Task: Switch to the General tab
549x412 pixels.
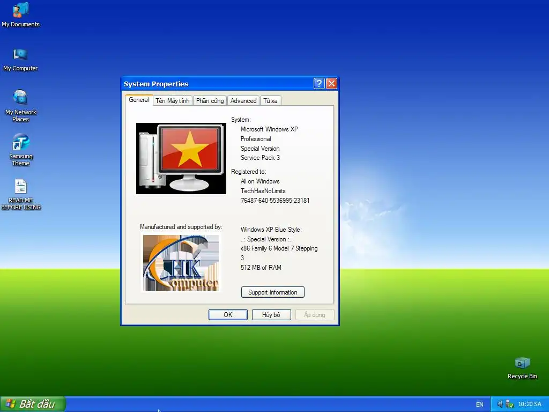Action: pos(139,100)
